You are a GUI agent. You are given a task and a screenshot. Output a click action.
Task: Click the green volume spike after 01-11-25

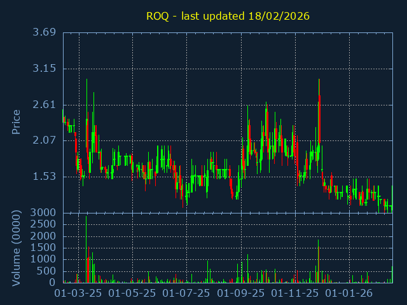(x=318, y=262)
